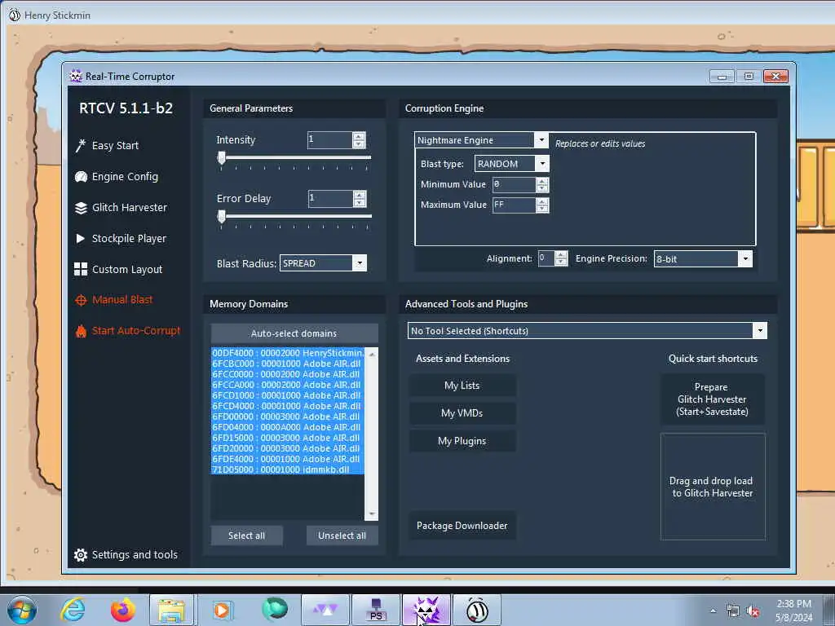Click the Error Delay slider track

point(294,216)
